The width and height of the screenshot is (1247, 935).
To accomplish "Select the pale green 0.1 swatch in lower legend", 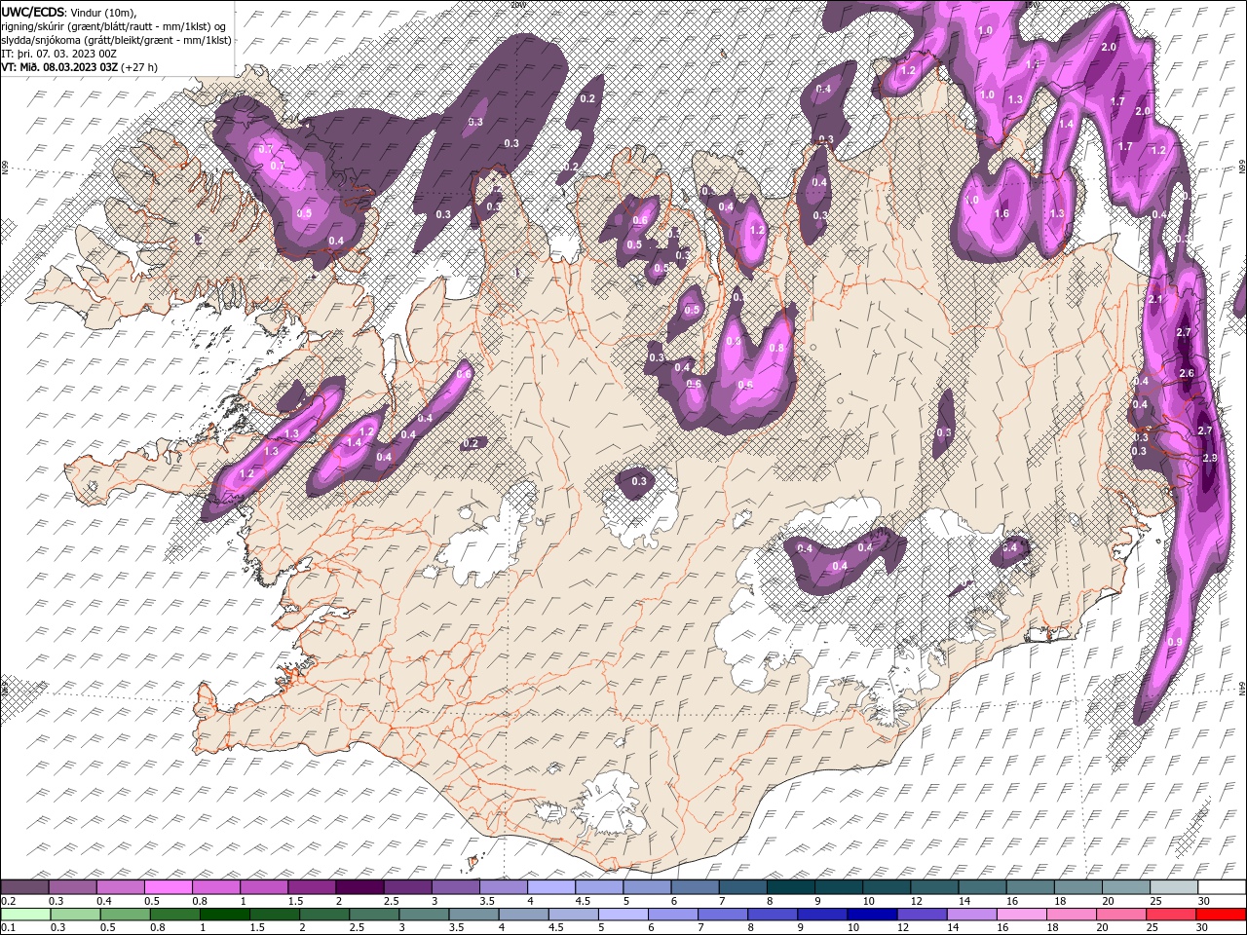I will click(25, 915).
